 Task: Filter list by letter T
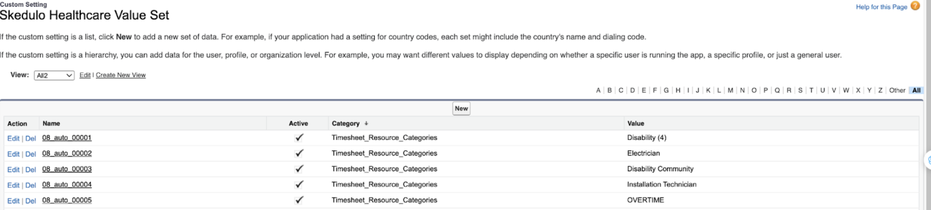[811, 90]
